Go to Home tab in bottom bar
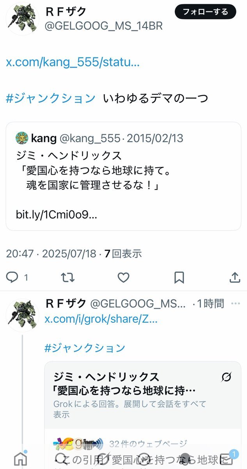This screenshot has width=247, height=469. [x=20, y=458]
